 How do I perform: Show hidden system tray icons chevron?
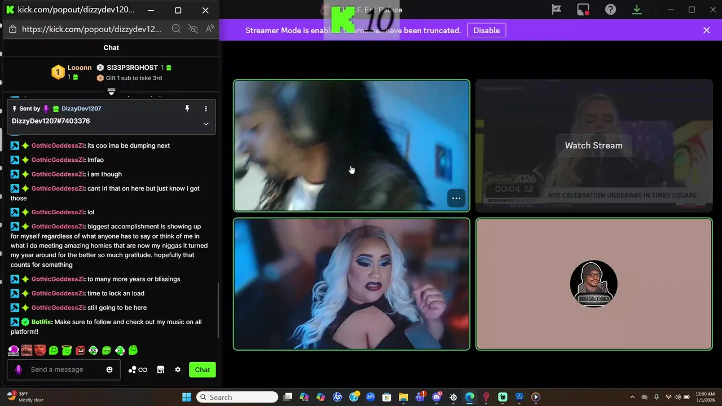(x=632, y=397)
